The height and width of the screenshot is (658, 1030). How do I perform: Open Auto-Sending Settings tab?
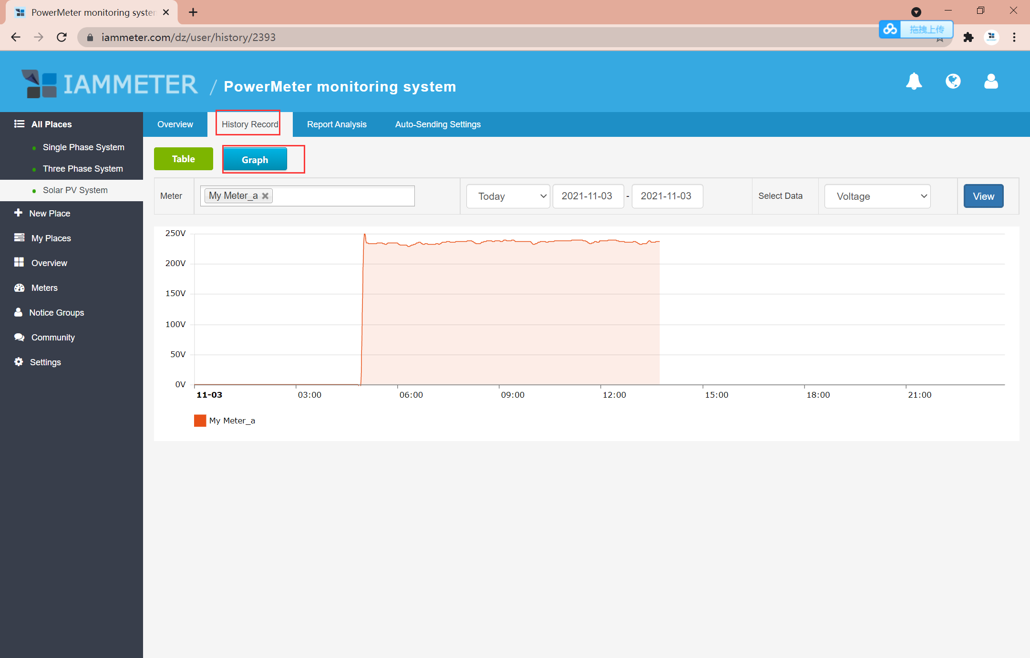[438, 124]
